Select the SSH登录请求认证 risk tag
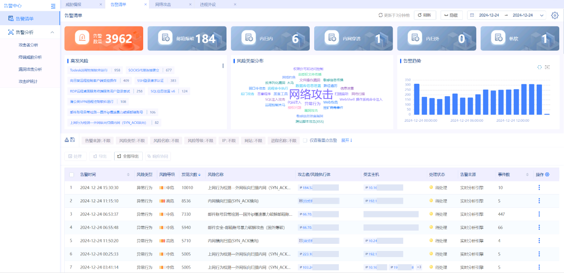 156,81
